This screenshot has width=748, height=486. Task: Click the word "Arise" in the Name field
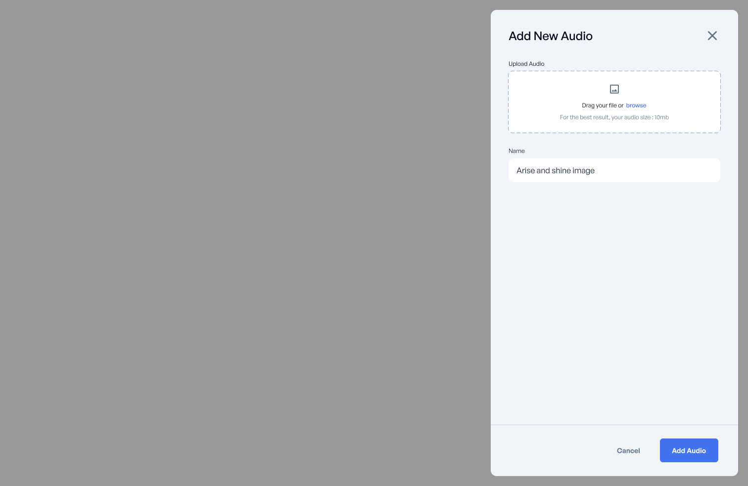525,170
